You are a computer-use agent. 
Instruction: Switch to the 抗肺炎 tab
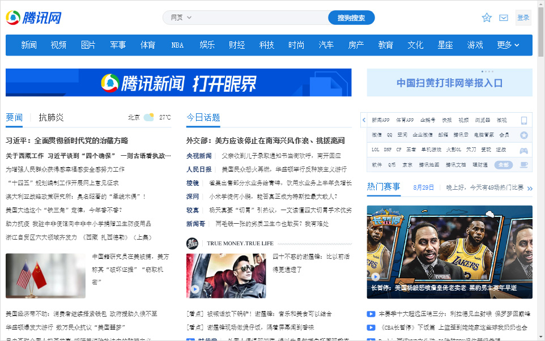[x=51, y=117]
